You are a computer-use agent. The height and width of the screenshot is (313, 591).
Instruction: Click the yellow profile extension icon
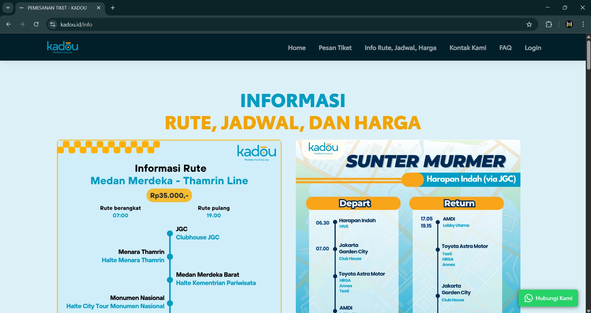pyautogui.click(x=569, y=24)
